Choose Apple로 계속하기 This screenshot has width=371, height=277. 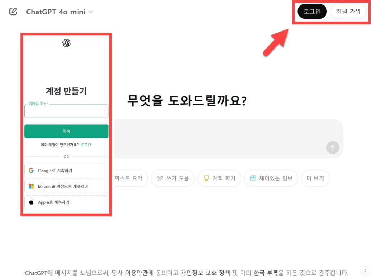(67, 202)
